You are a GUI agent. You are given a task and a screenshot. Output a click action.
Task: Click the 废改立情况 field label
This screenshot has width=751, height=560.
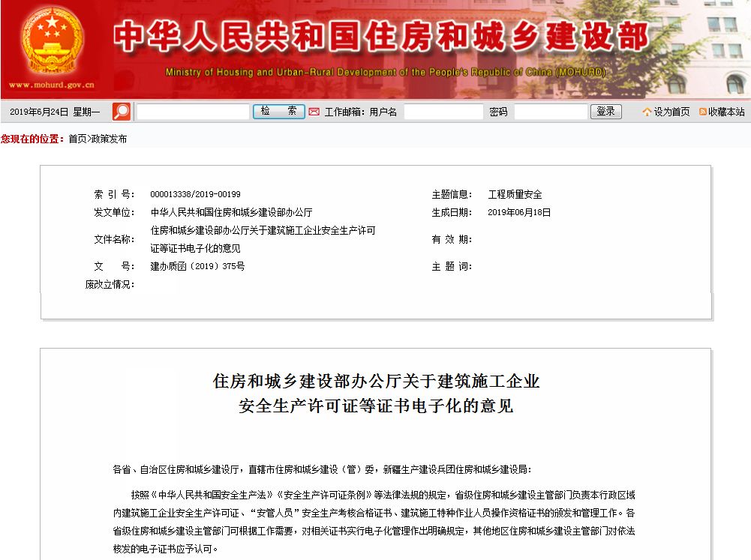click(x=110, y=284)
